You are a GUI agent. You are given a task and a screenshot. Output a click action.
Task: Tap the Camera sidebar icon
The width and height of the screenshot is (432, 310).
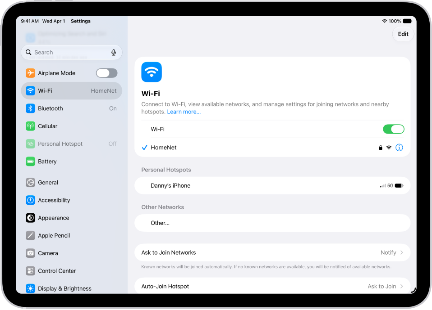click(x=30, y=253)
